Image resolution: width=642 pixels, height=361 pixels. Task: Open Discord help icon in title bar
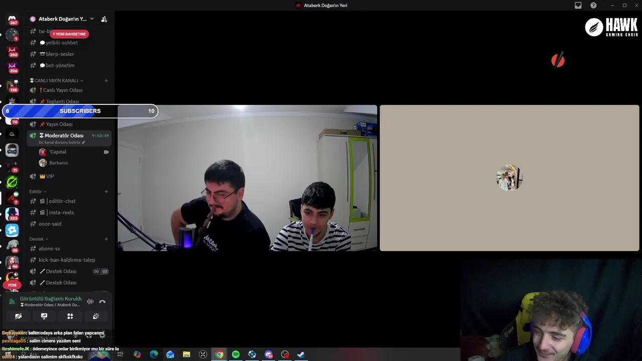[x=593, y=6]
